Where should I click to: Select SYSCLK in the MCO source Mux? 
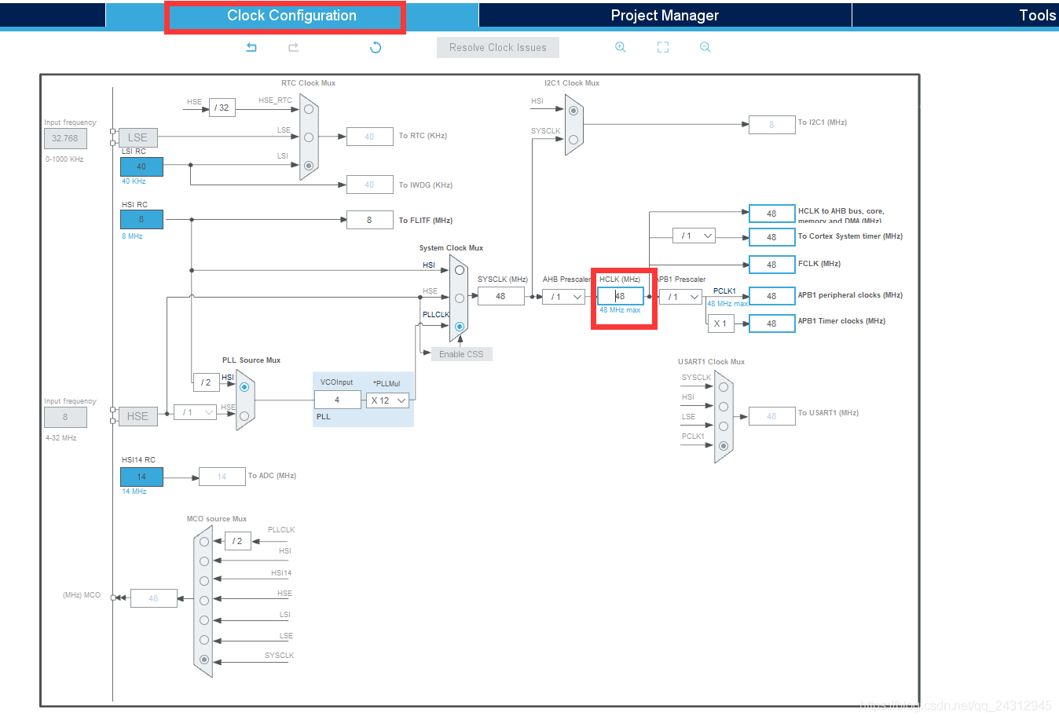(204, 660)
